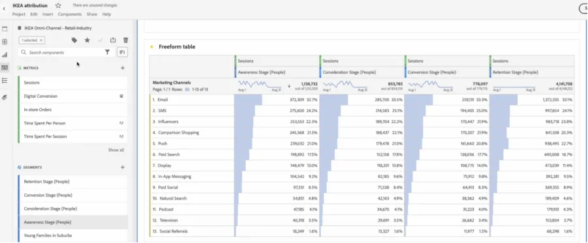The image size is (588, 243).
Task: Click the trash delete icon
Action: coord(125,40)
